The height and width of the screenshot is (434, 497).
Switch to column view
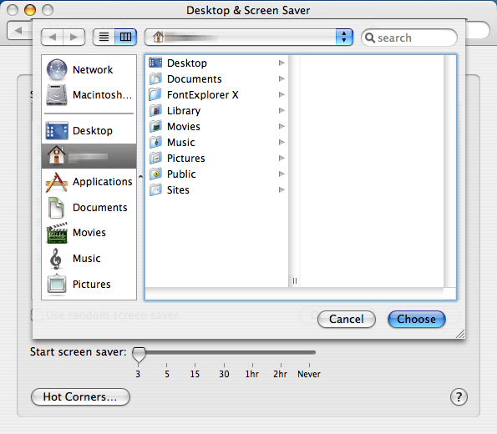pos(125,37)
